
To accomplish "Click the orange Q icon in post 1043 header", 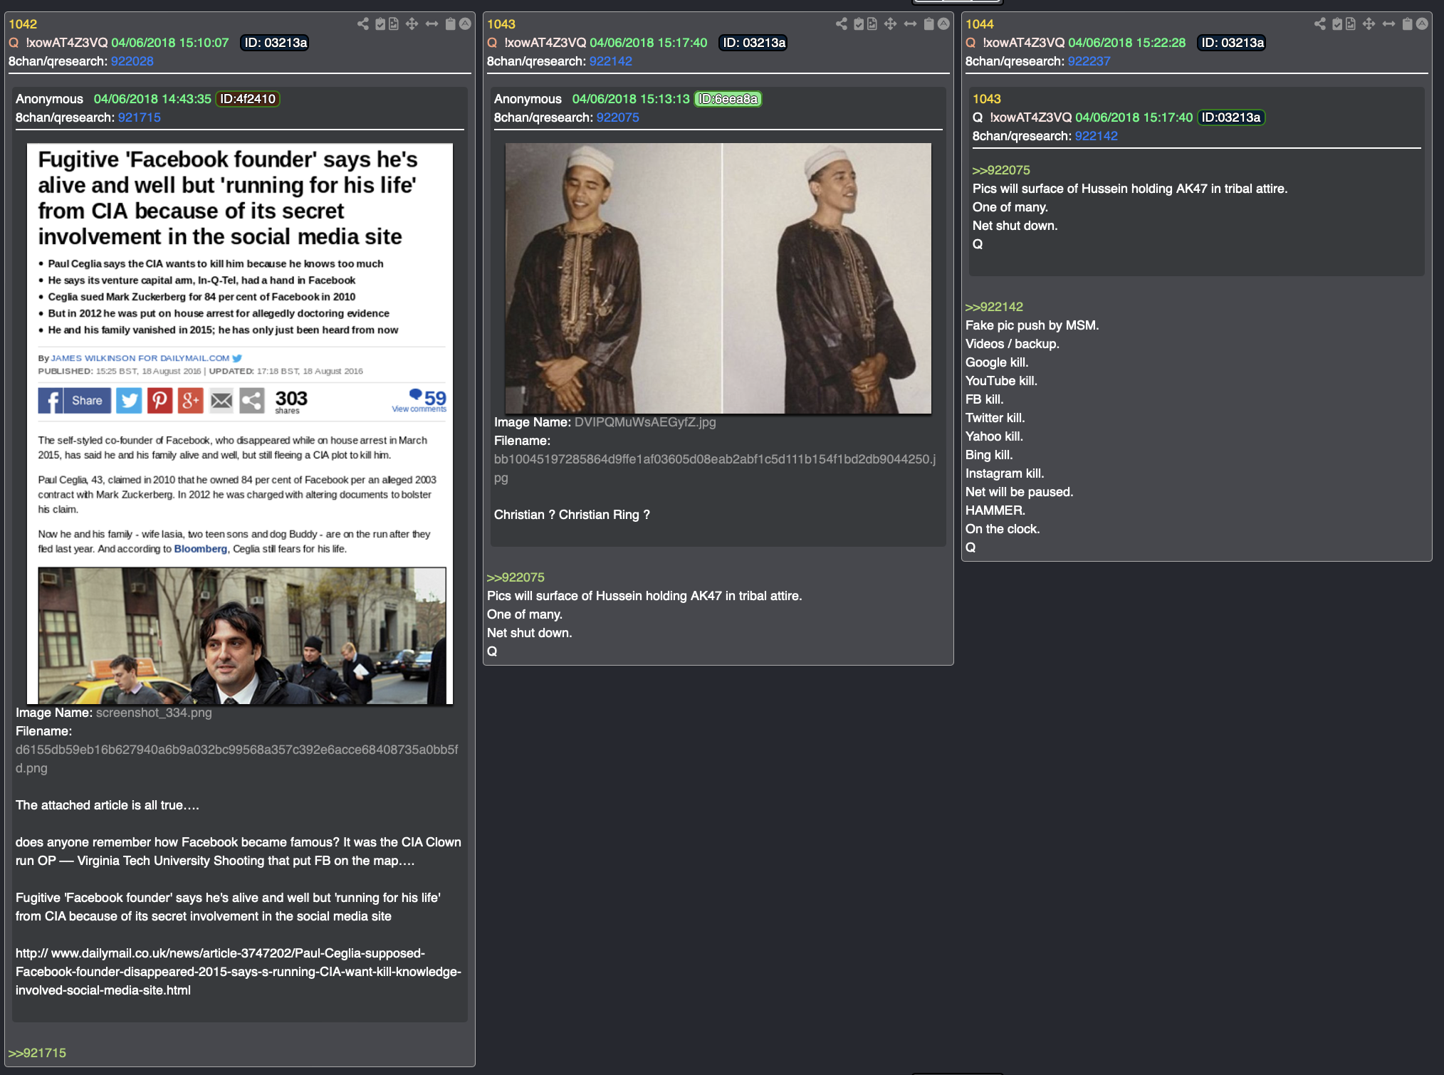I will coord(492,43).
